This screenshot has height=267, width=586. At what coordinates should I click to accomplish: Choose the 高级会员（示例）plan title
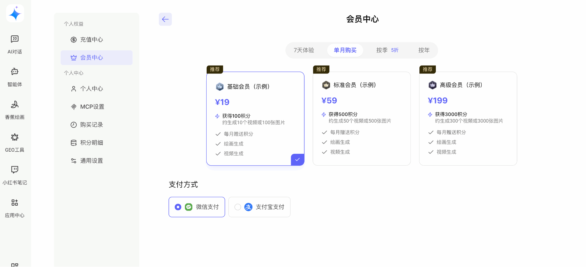point(462,85)
